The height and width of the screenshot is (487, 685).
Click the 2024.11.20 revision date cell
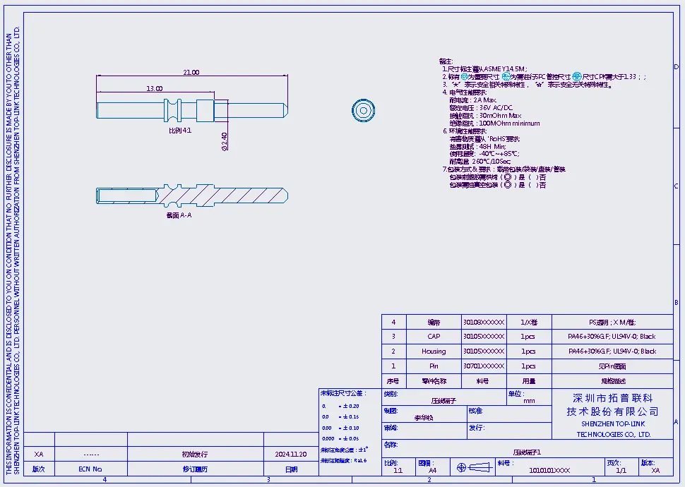click(x=291, y=455)
